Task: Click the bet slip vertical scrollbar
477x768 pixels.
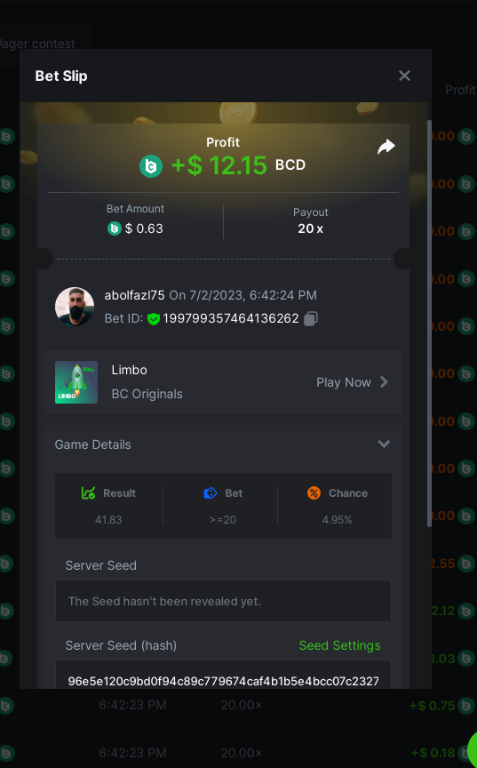Action: (x=430, y=324)
